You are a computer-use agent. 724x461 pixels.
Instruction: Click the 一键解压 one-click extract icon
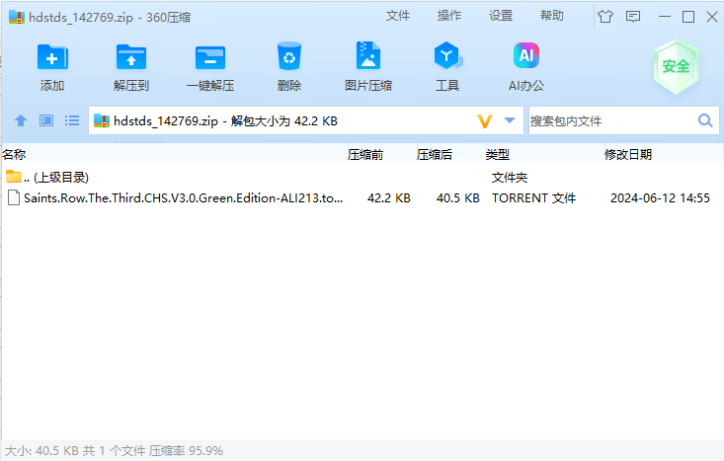click(x=210, y=57)
